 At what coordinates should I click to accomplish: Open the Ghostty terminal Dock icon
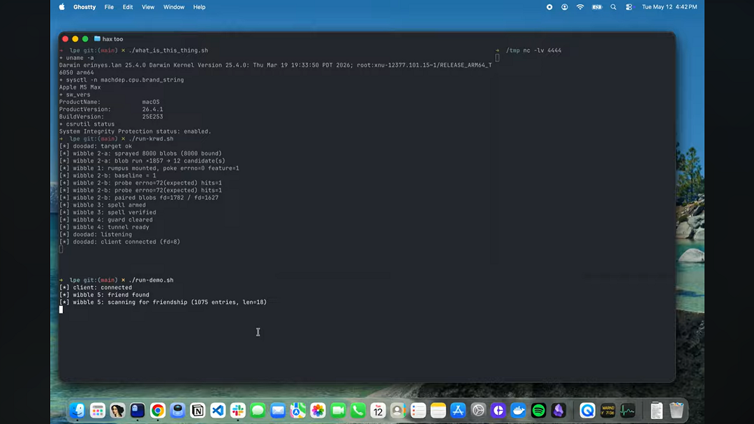click(x=138, y=411)
